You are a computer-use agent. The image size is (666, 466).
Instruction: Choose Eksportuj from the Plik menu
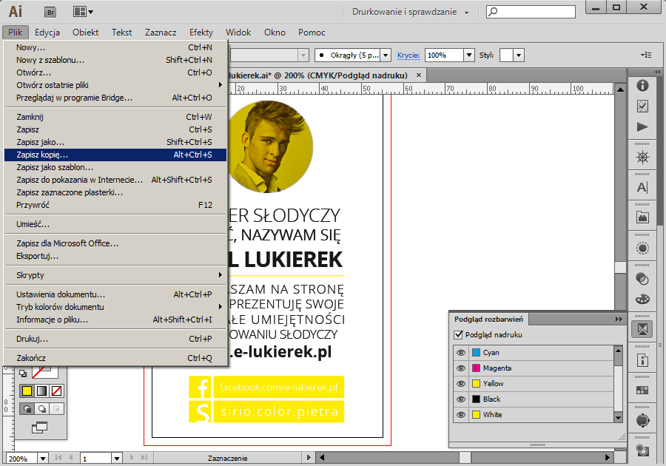click(x=115, y=256)
